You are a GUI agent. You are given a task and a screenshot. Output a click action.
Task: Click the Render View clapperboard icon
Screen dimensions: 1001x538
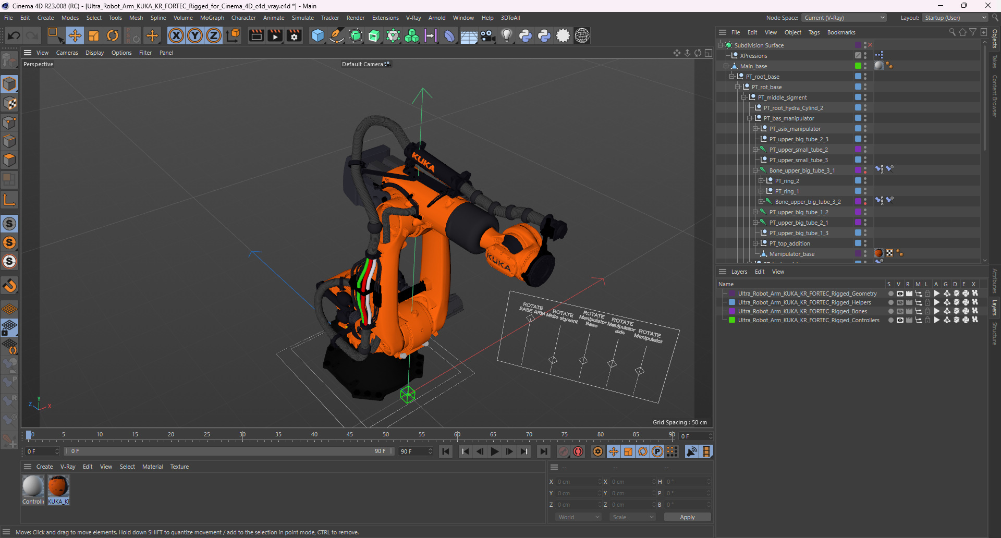pyautogui.click(x=256, y=35)
